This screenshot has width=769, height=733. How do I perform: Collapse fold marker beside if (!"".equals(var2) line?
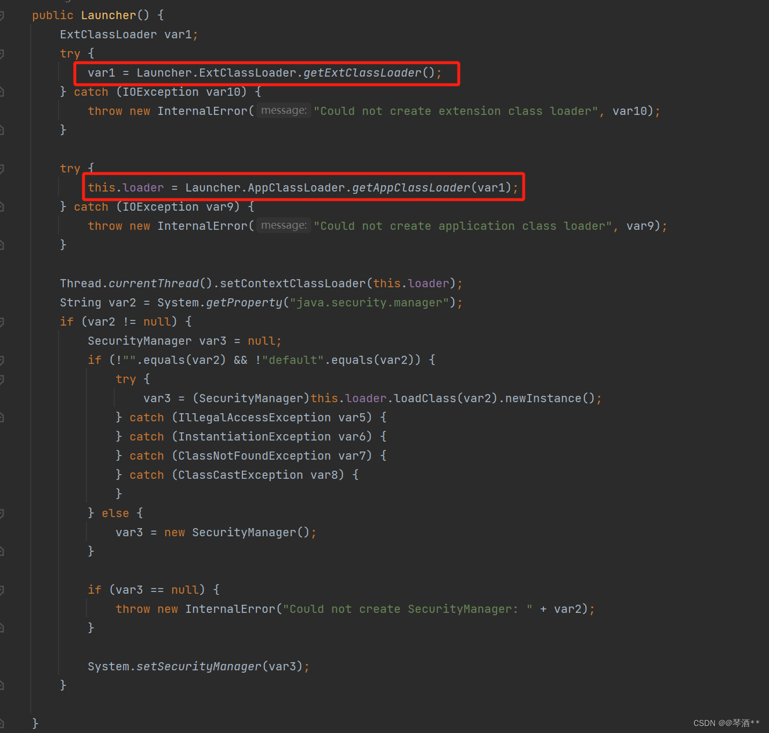[1, 360]
